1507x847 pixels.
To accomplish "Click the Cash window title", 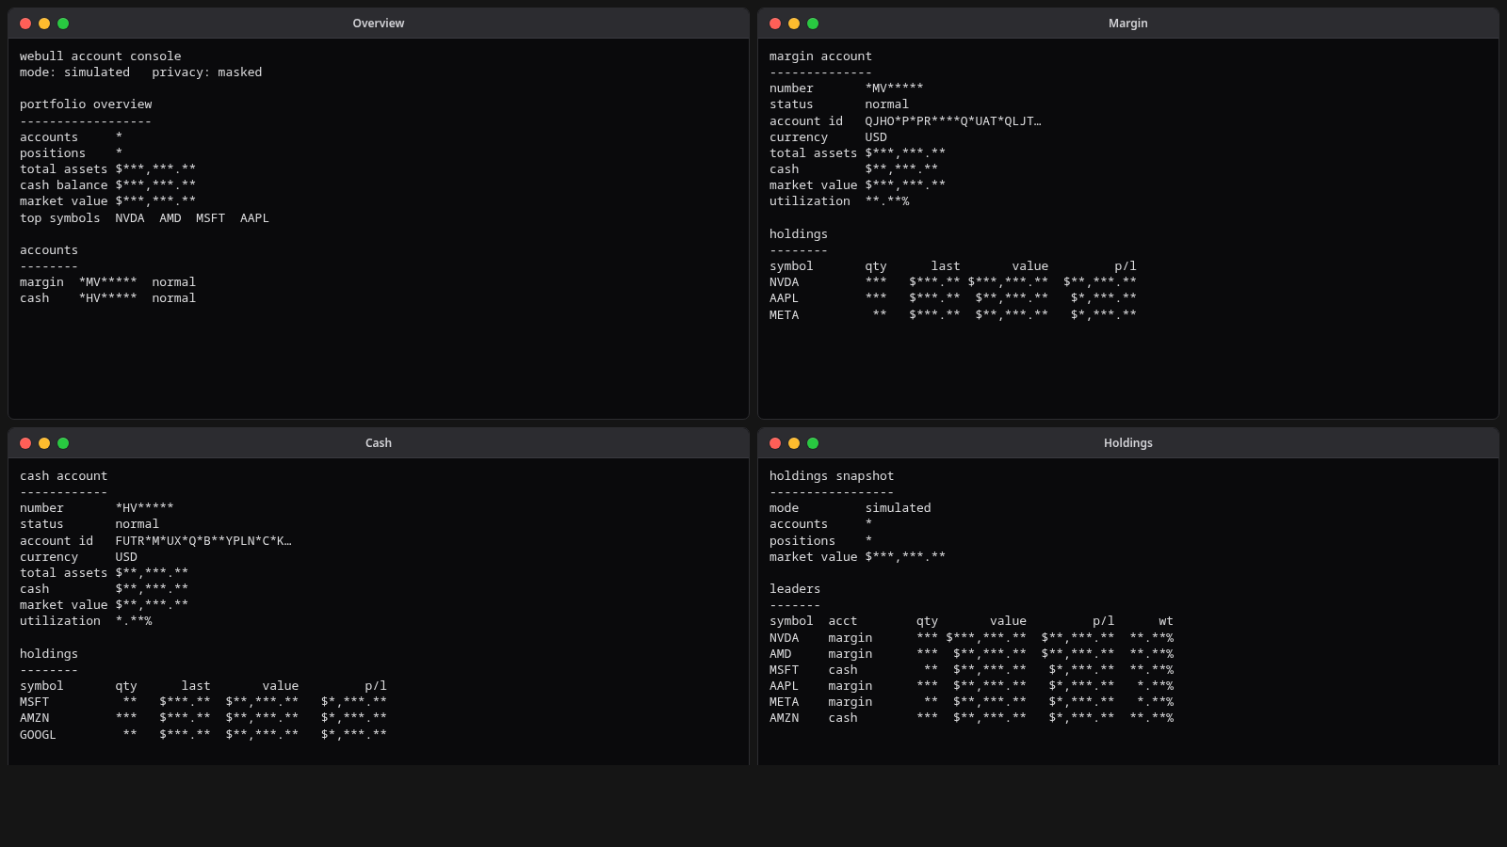I will tap(379, 443).
